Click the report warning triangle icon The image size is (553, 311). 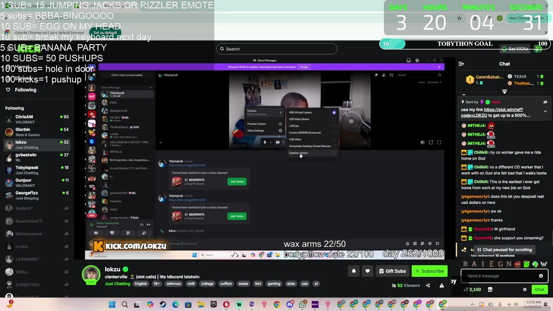442,286
